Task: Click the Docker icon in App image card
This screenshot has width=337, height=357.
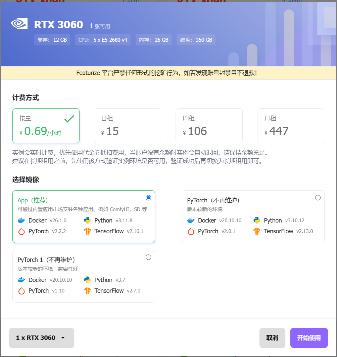Action: [x=21, y=221]
